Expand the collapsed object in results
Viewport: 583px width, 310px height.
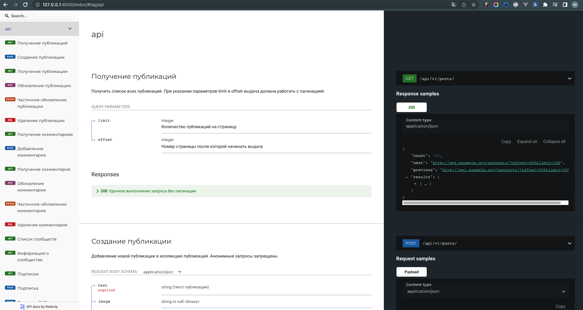click(415, 184)
